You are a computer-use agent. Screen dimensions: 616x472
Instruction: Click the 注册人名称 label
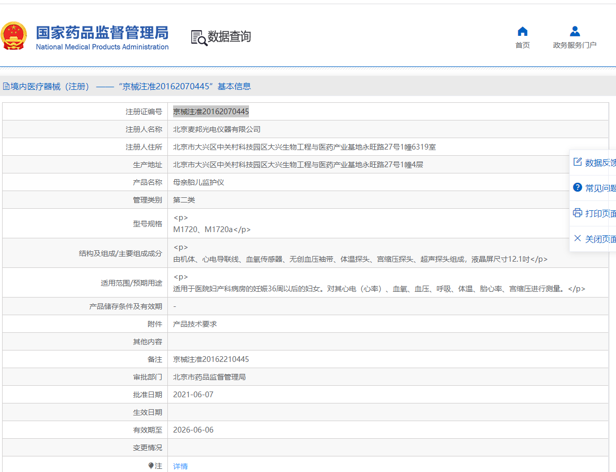click(x=144, y=129)
